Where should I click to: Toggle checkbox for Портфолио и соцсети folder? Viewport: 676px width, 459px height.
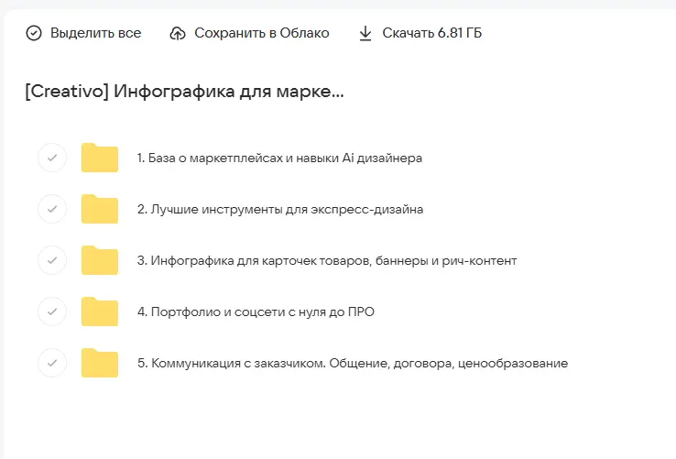(x=52, y=311)
